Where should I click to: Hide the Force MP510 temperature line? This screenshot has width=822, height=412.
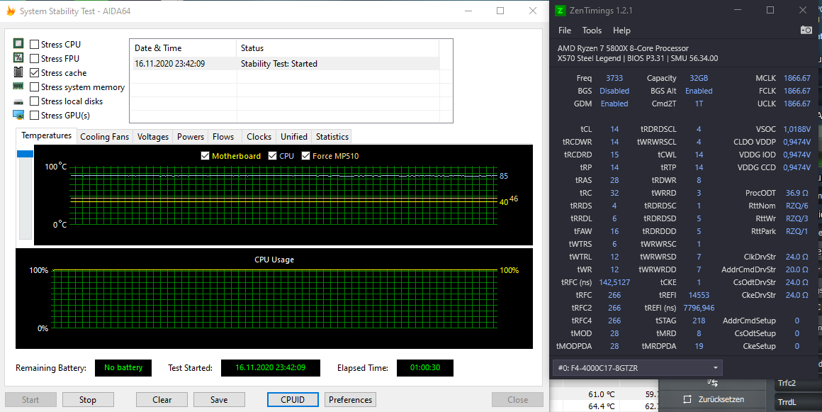(305, 156)
